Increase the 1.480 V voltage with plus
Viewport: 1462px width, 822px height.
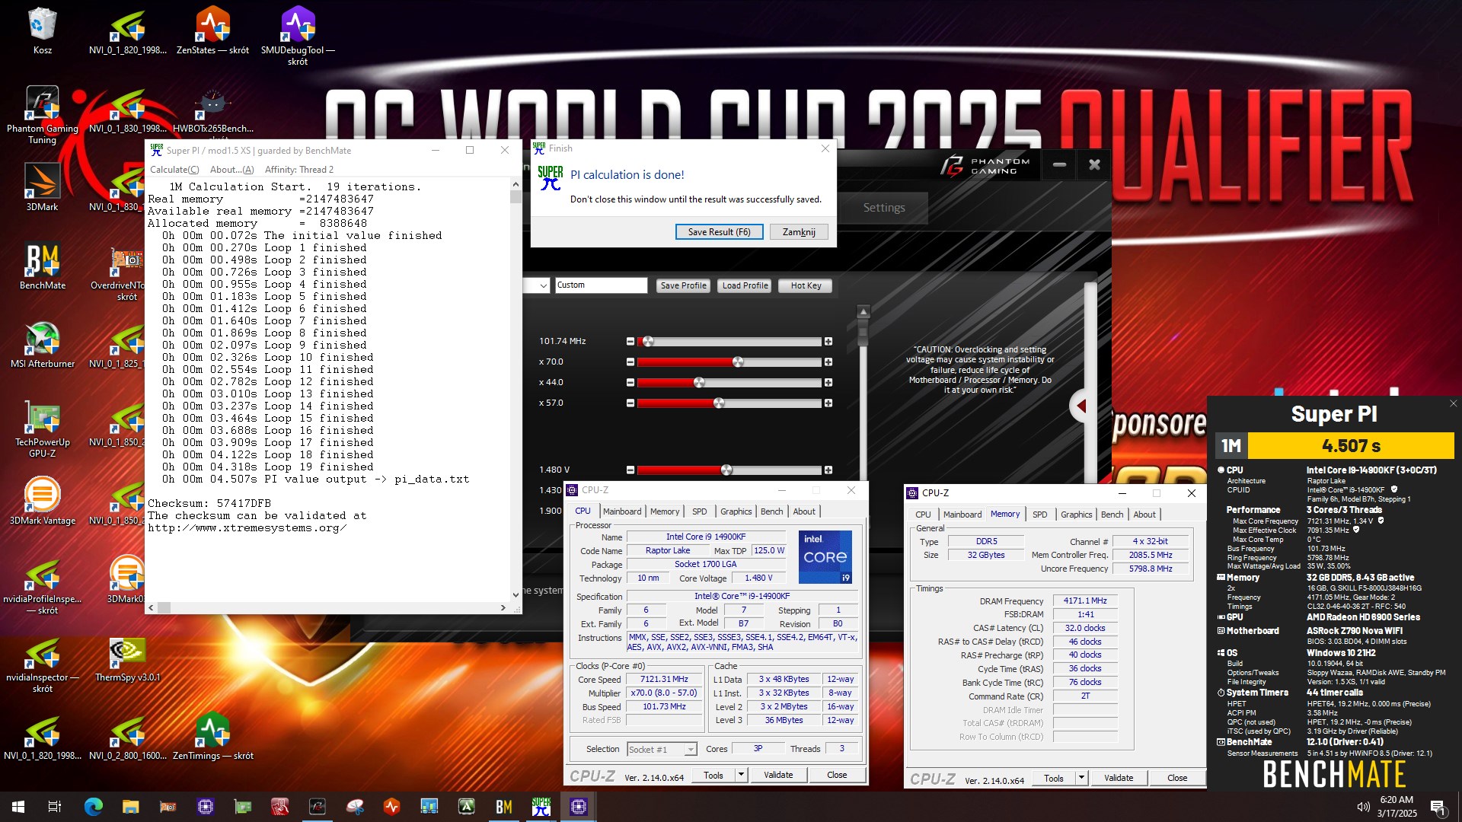pos(828,470)
